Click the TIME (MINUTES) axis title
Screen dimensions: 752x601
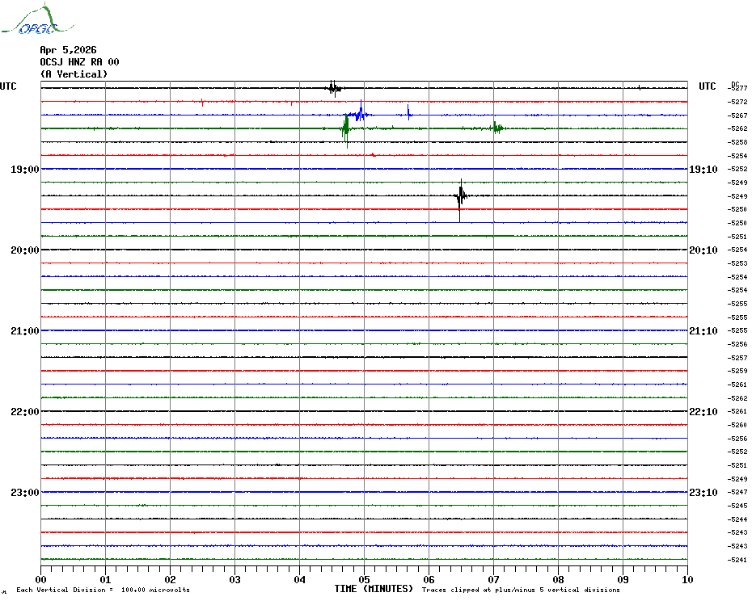[374, 589]
